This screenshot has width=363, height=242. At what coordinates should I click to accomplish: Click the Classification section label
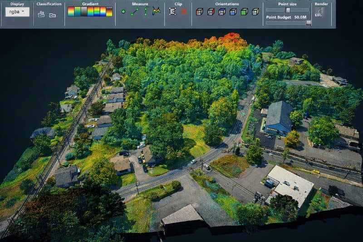(x=49, y=4)
